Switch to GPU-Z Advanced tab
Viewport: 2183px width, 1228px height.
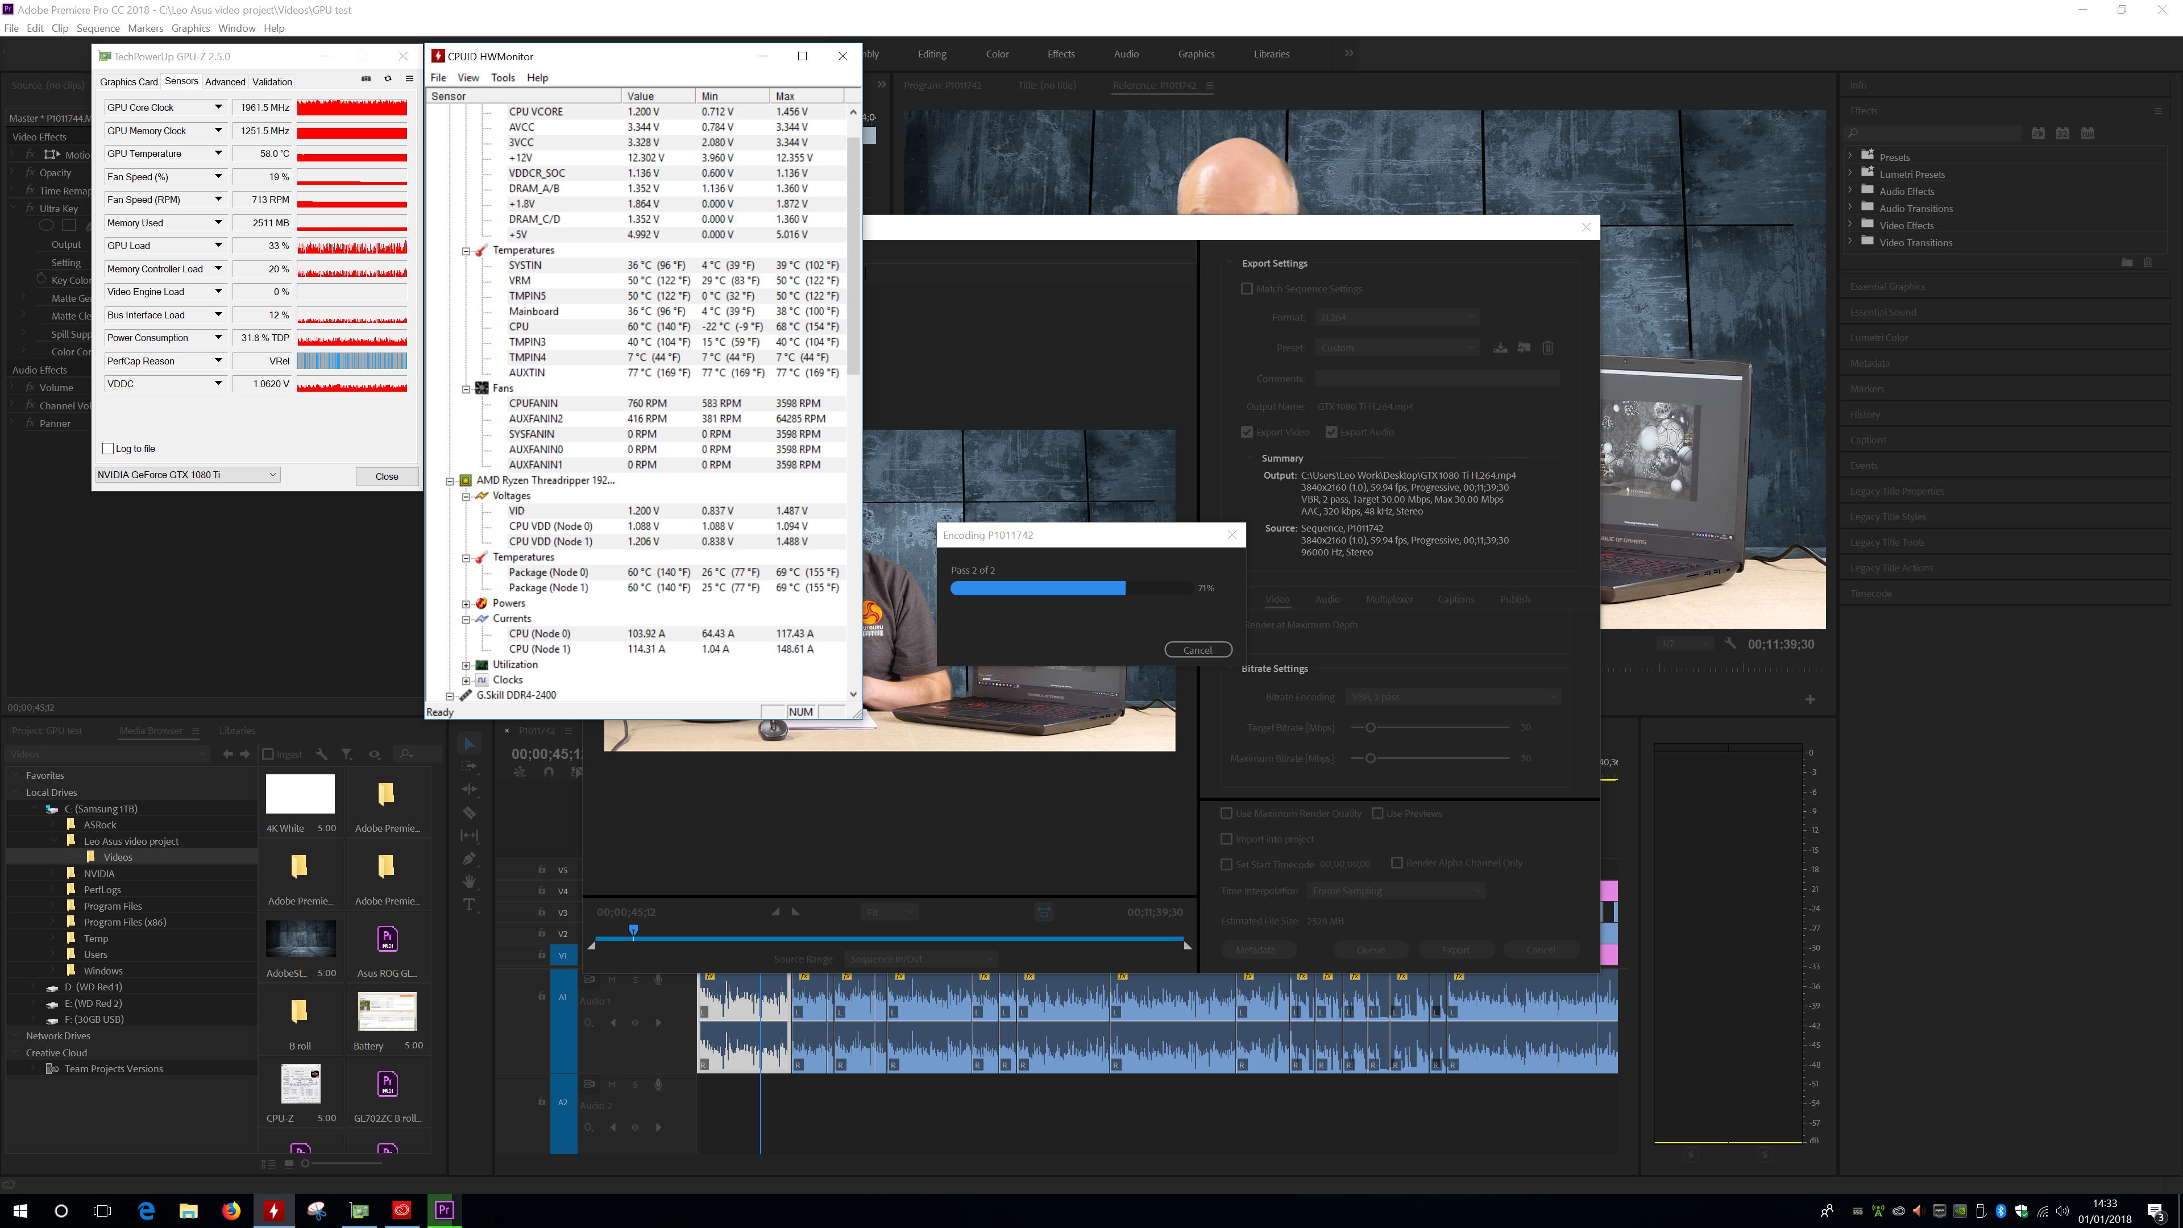tap(225, 82)
